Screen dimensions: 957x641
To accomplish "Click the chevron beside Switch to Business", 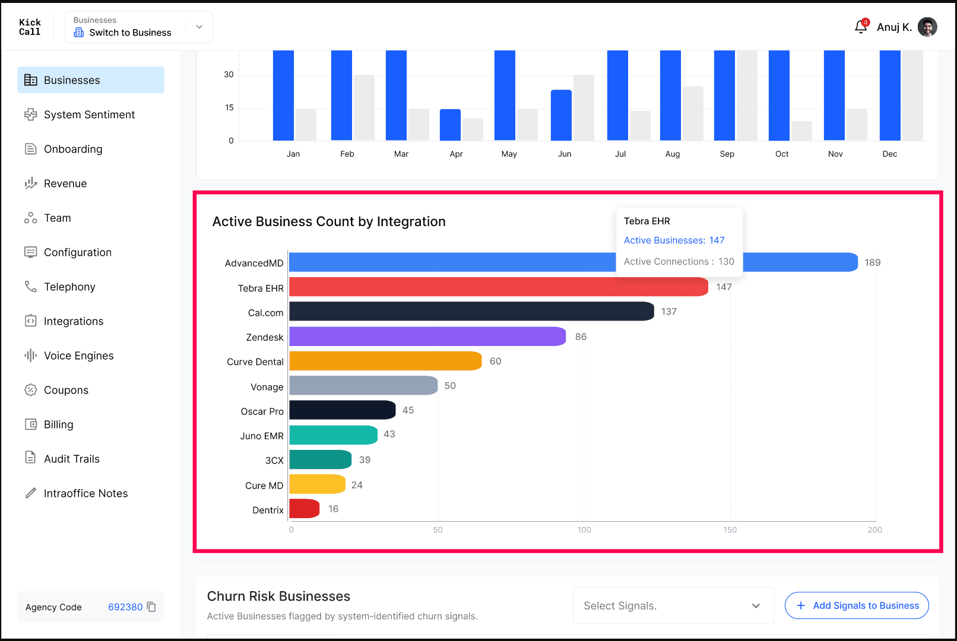I will coord(199,27).
